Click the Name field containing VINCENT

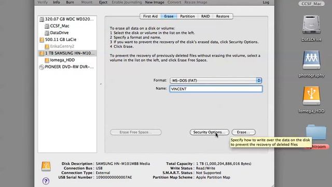coord(216,89)
